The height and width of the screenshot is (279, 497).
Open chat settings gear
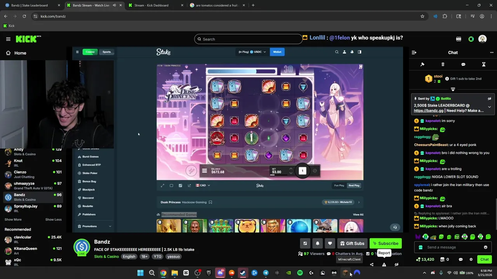(x=471, y=259)
